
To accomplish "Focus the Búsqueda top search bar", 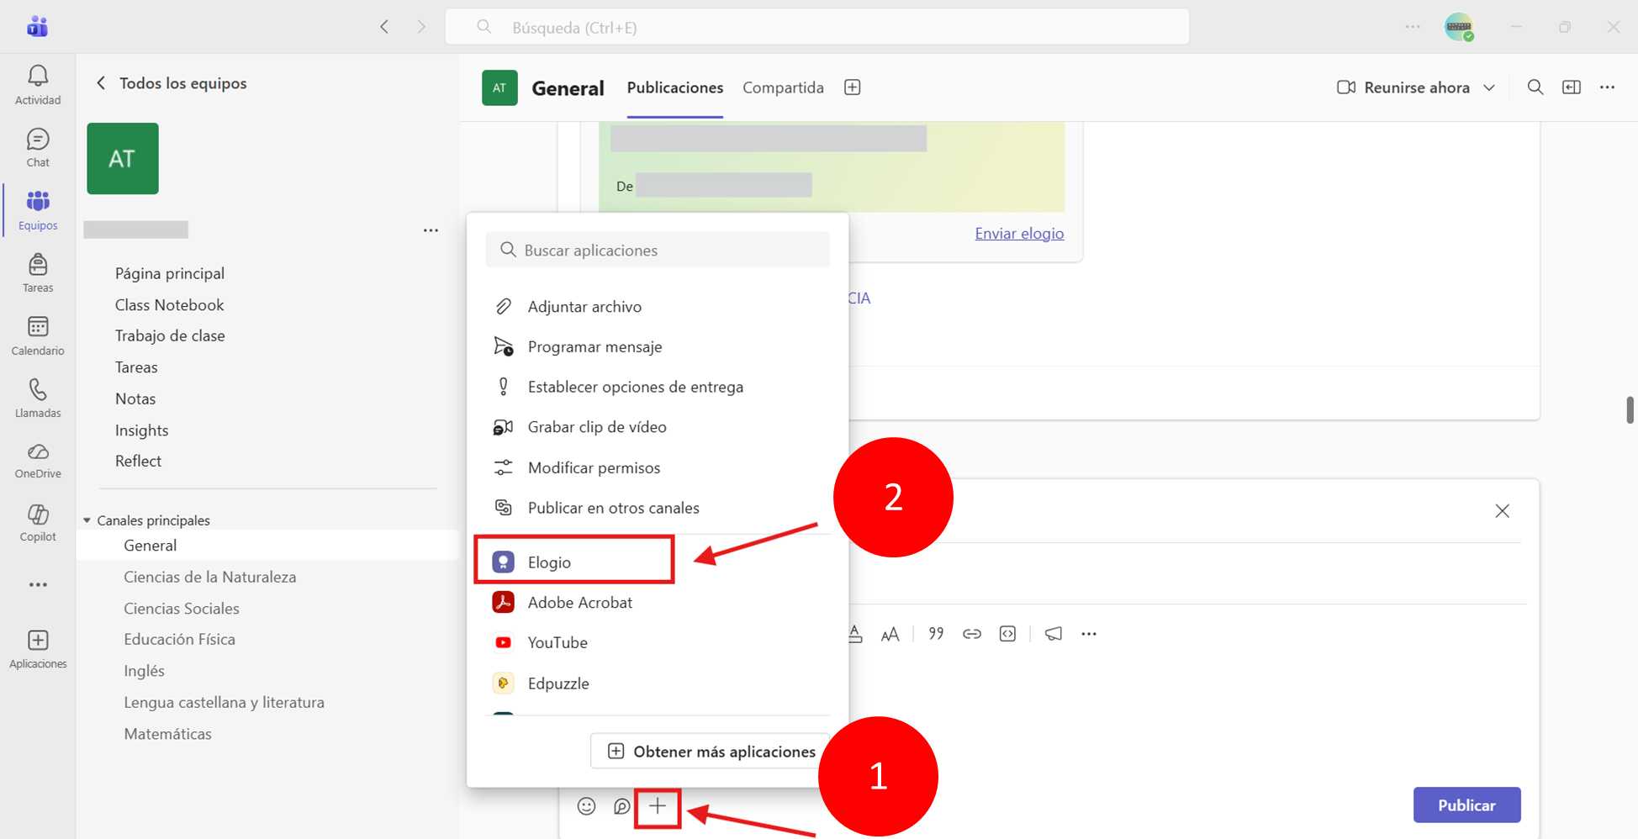I will (816, 27).
